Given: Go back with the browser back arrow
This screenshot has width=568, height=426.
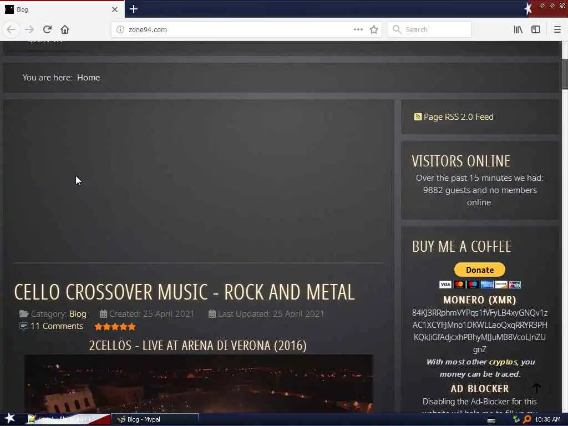Looking at the screenshot, I should [11, 29].
